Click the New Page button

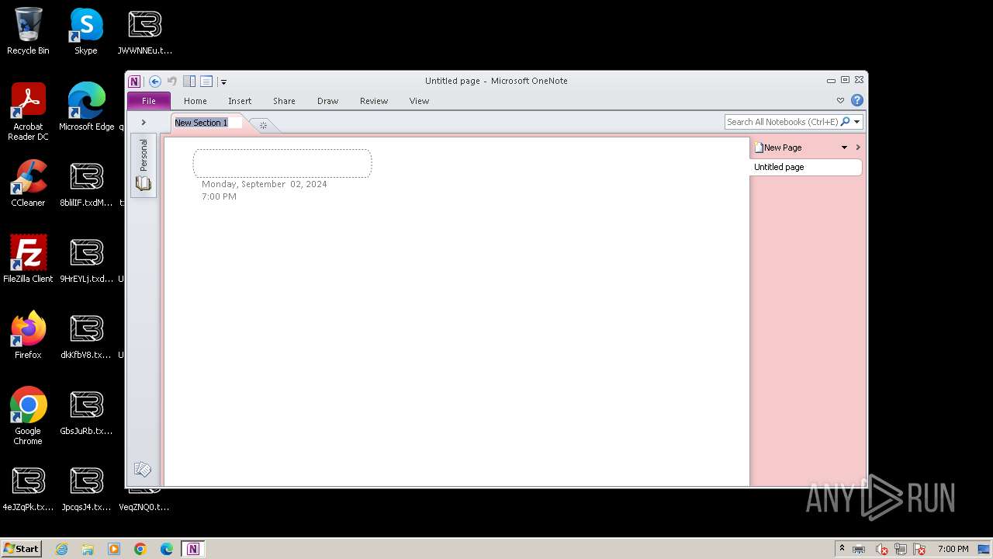(x=778, y=148)
